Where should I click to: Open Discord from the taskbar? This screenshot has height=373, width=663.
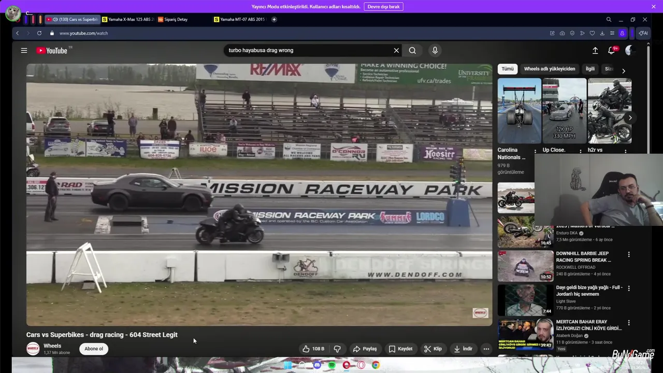pyautogui.click(x=317, y=365)
